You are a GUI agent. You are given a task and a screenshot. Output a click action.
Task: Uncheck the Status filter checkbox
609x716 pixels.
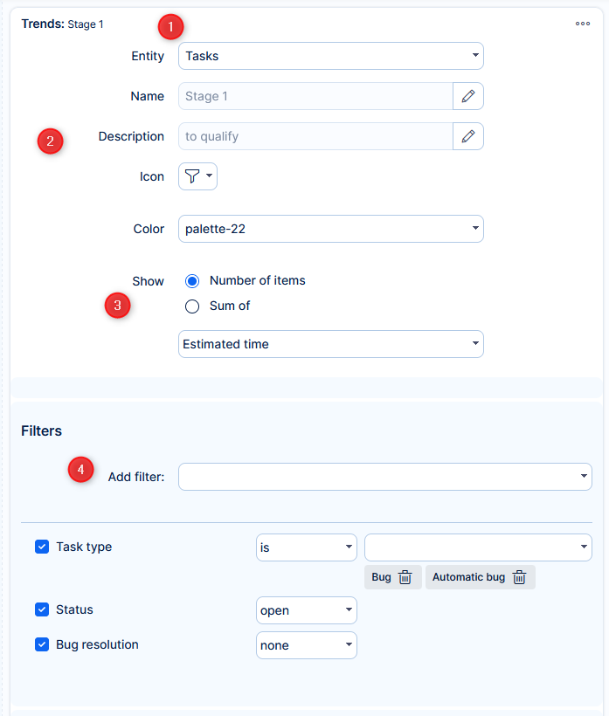42,609
